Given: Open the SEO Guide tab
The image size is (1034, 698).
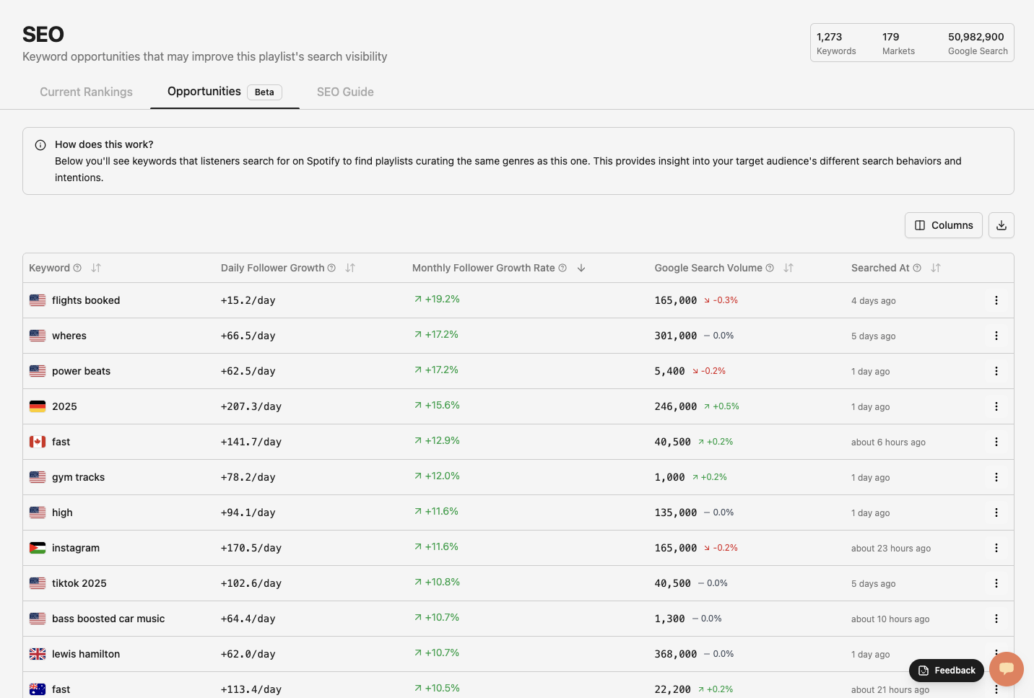Looking at the screenshot, I should (345, 92).
